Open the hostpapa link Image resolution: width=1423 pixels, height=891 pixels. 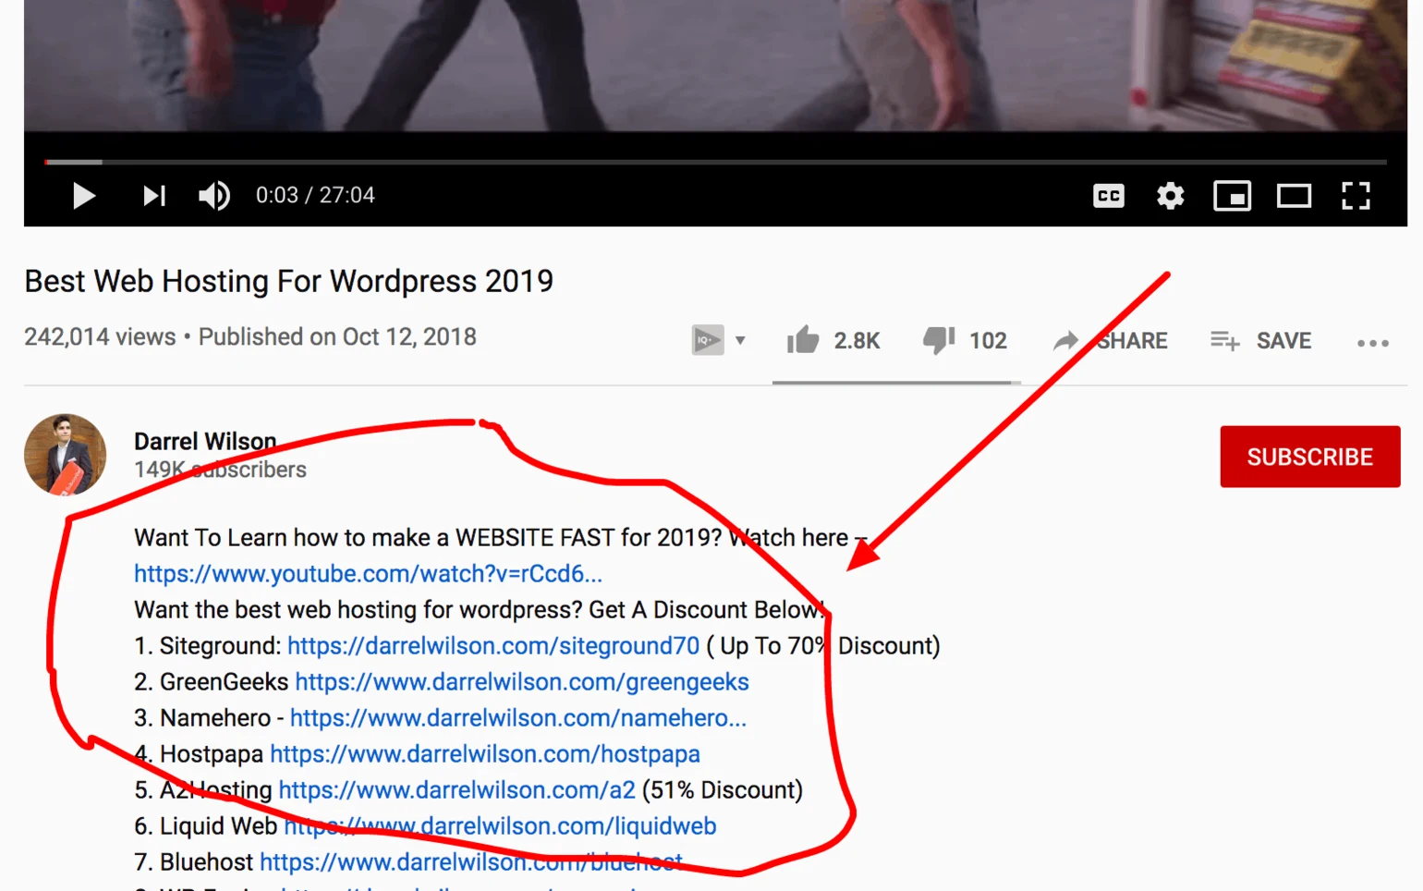[x=485, y=754]
